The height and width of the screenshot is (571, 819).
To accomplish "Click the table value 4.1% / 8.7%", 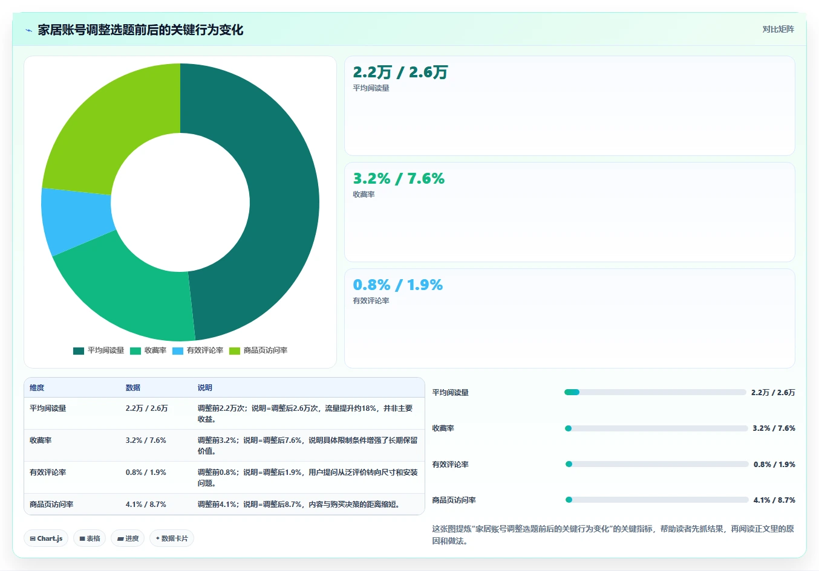I will [146, 505].
